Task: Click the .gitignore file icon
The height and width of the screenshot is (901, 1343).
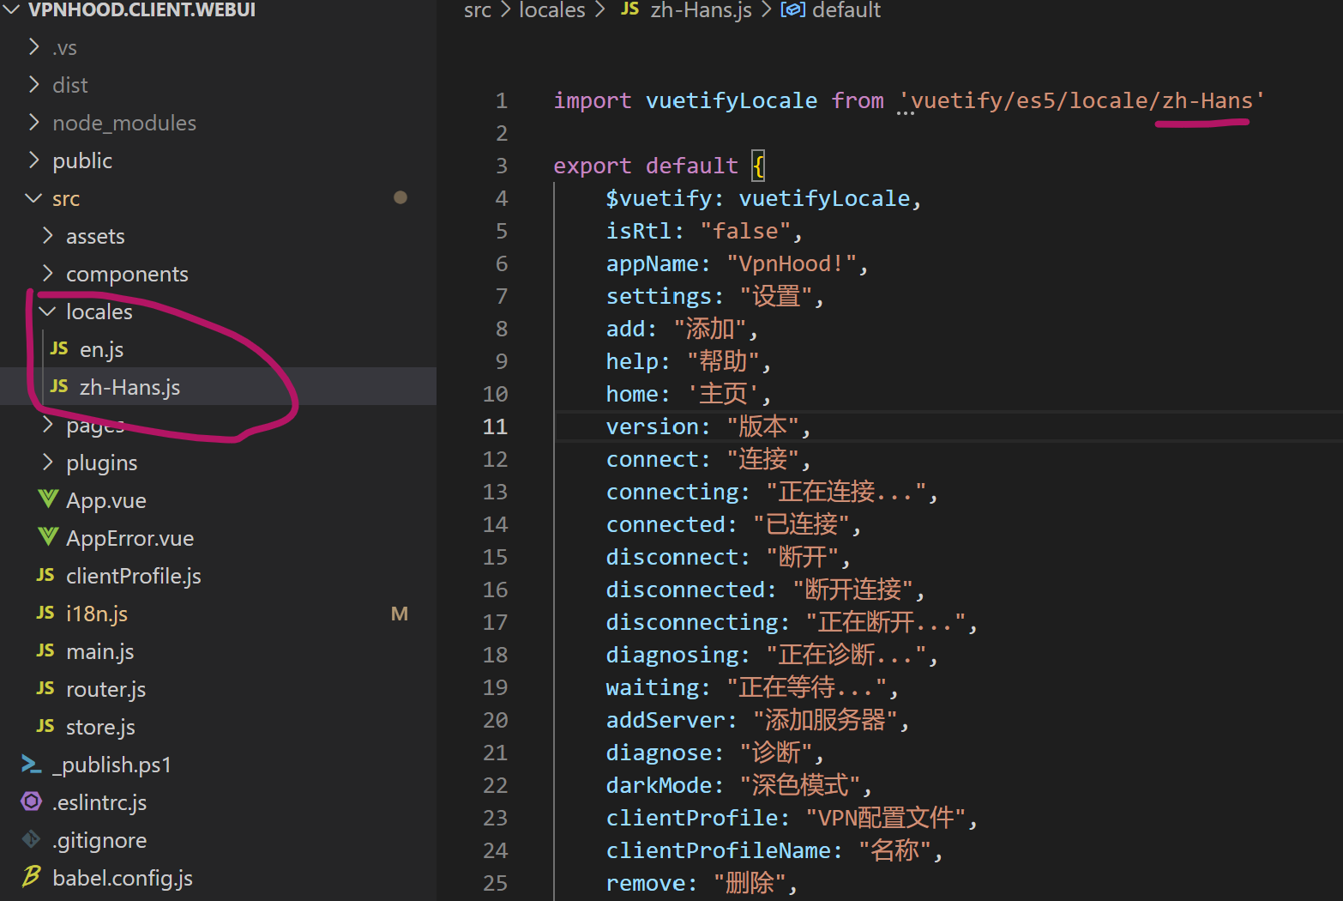Action: [x=31, y=840]
